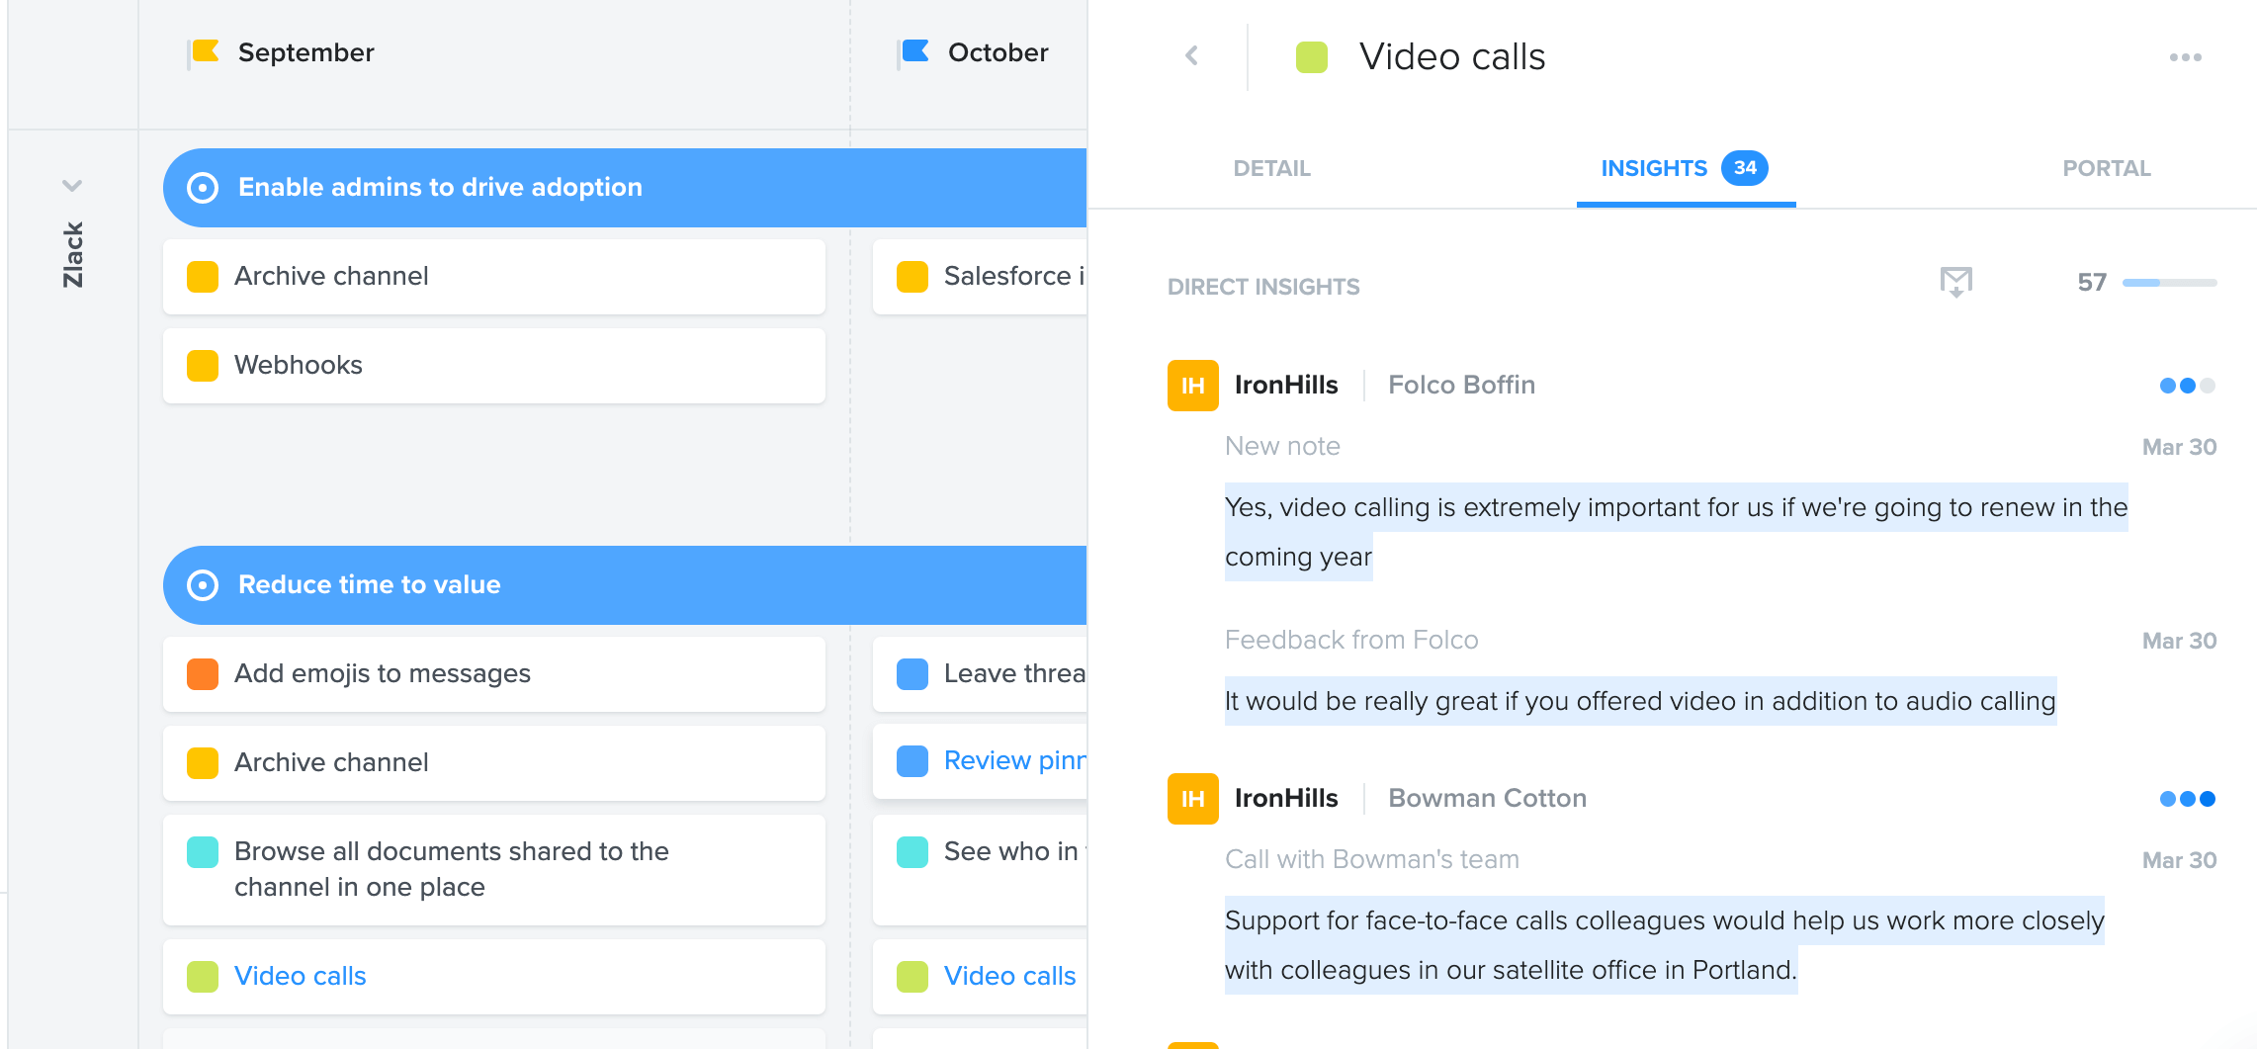Click the 57 score progress bar
The image size is (2257, 1049).
pyautogui.click(x=2169, y=283)
